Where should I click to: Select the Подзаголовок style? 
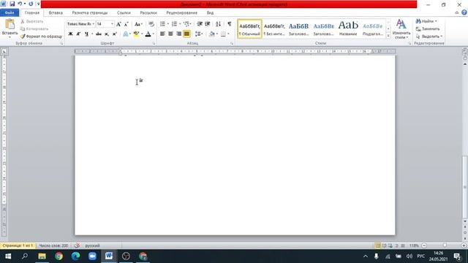point(372,29)
